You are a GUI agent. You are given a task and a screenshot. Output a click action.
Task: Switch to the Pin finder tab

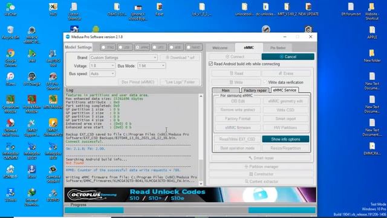[278, 48]
